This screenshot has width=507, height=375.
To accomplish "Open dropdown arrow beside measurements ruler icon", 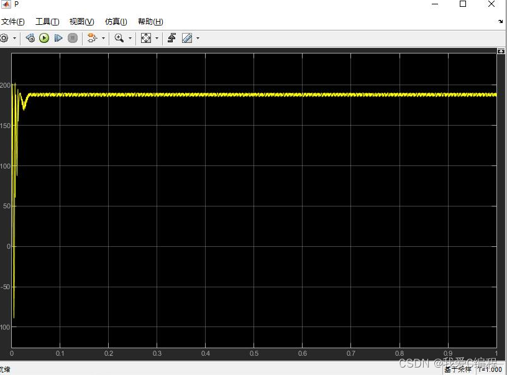I will [198, 39].
